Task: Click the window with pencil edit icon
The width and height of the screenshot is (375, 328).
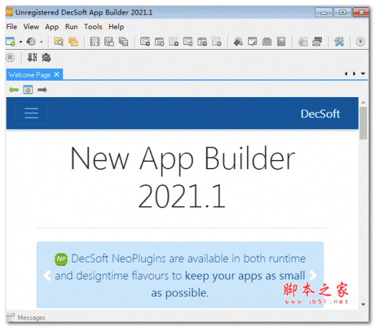Action: (253, 41)
